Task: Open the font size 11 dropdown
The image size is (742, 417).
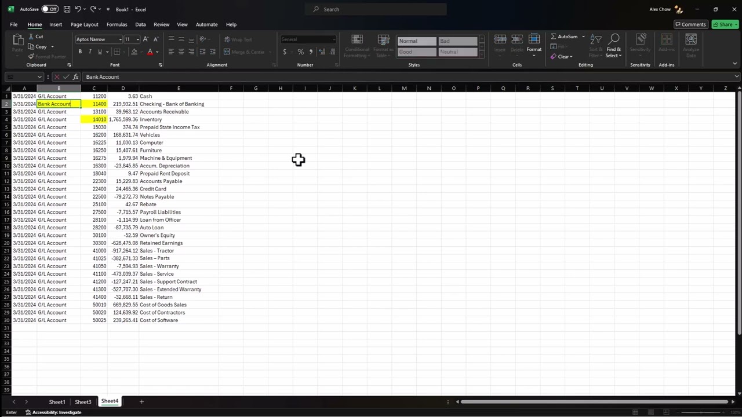Action: pyautogui.click(x=137, y=39)
